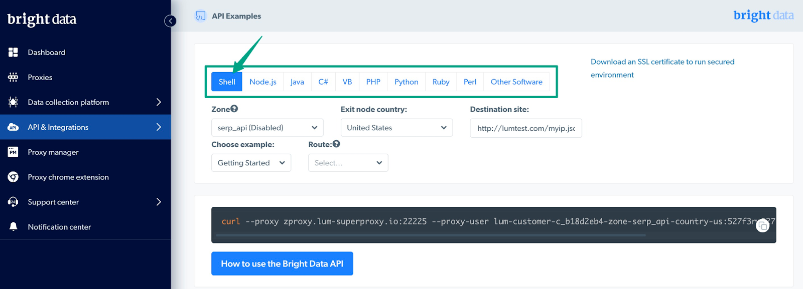Image resolution: width=803 pixels, height=289 pixels.
Task: Switch to the Python tab
Action: pos(406,82)
